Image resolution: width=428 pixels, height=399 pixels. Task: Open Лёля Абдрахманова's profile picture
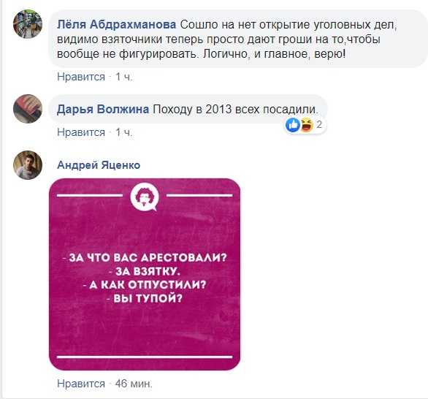click(x=28, y=24)
